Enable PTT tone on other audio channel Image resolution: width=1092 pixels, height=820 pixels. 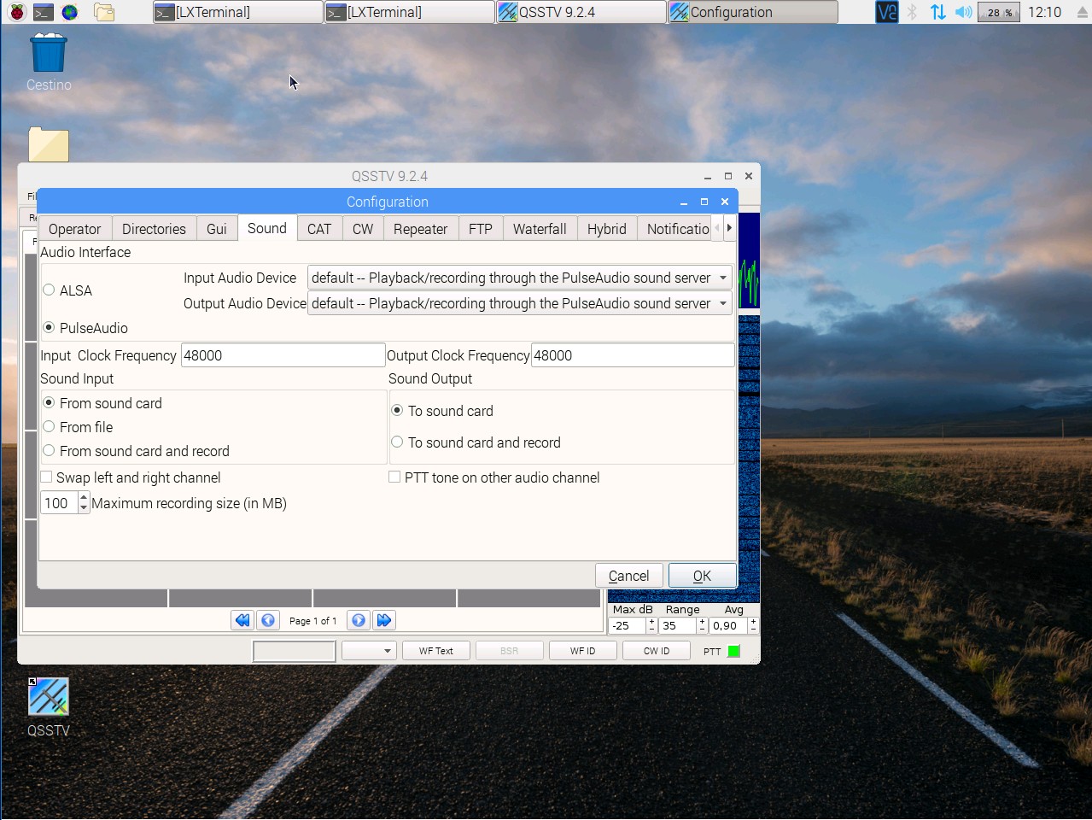point(394,477)
